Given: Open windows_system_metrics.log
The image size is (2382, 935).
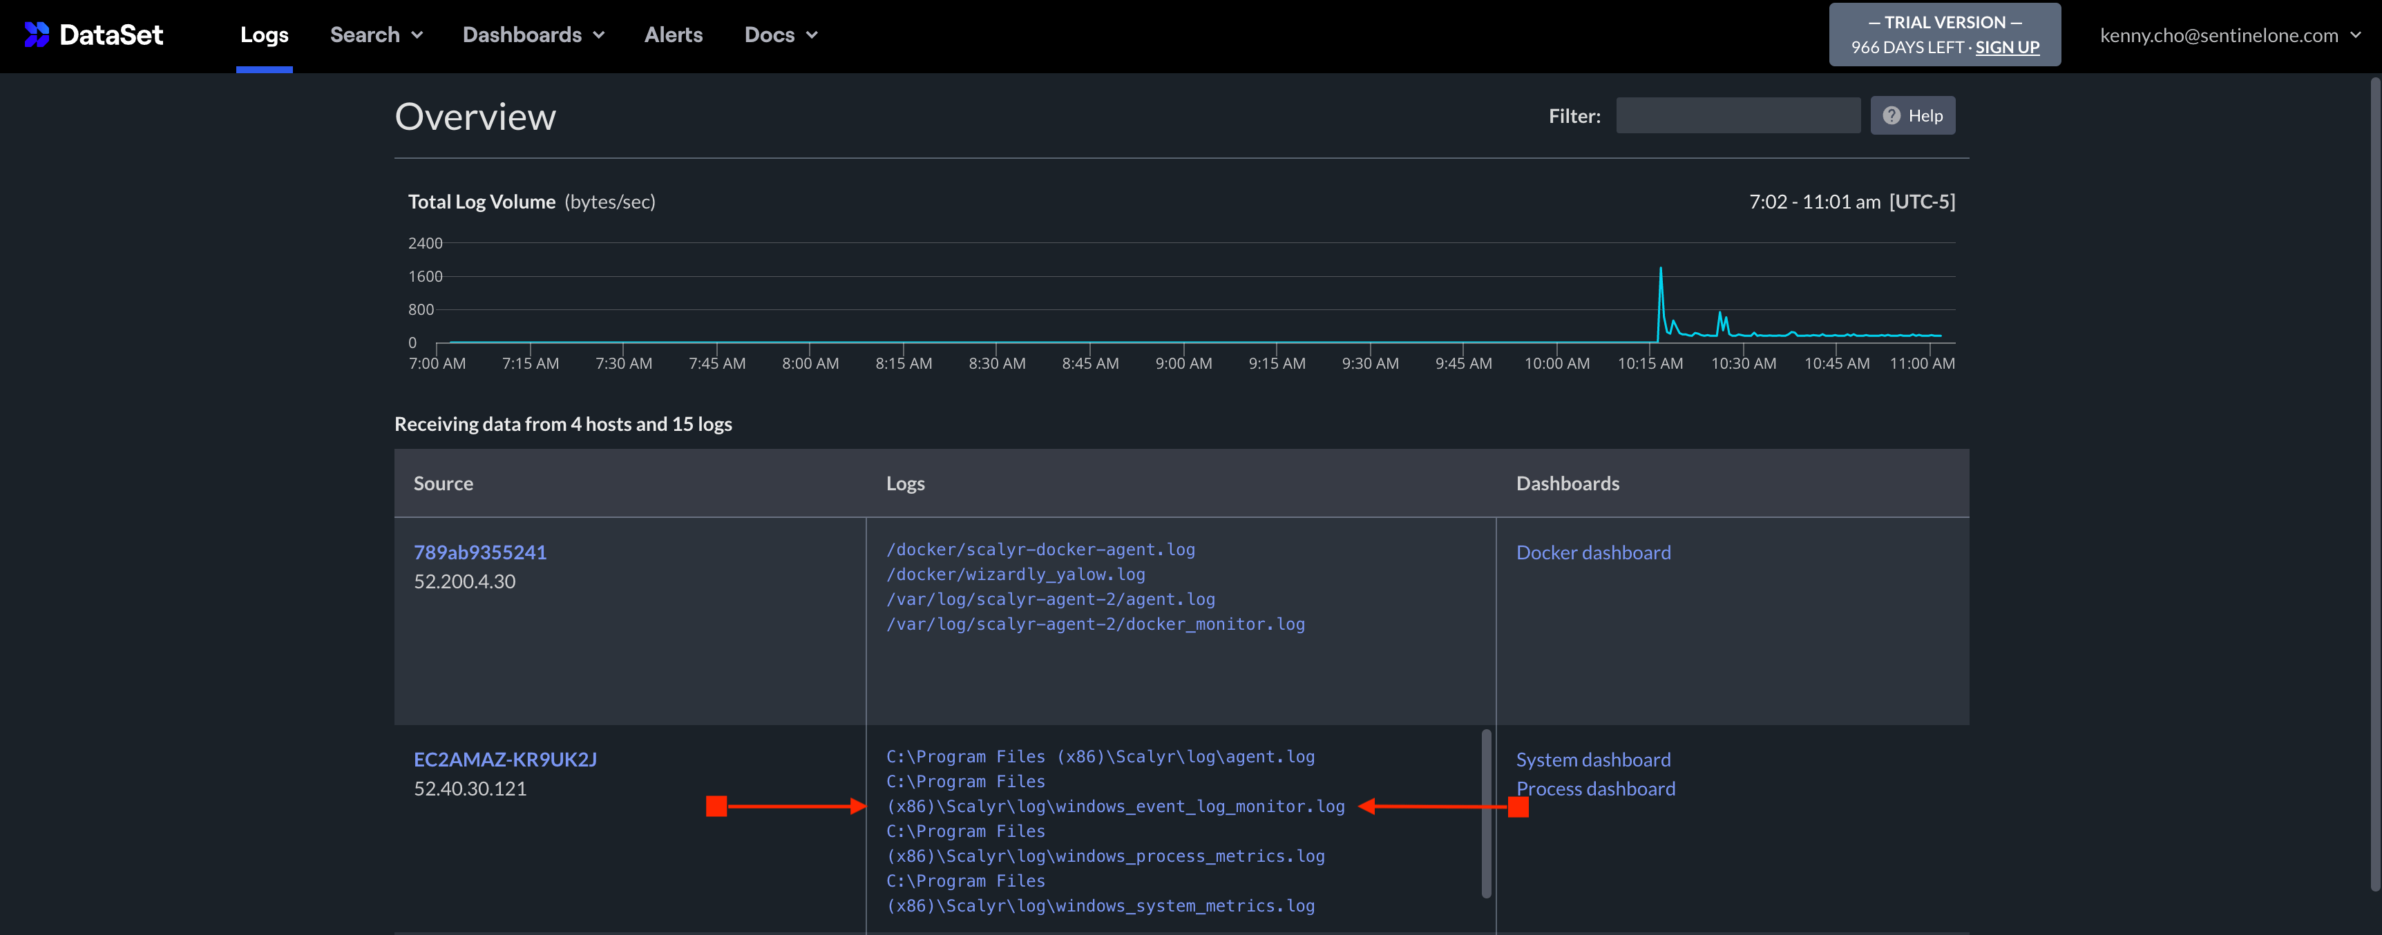Looking at the screenshot, I should tap(1099, 905).
